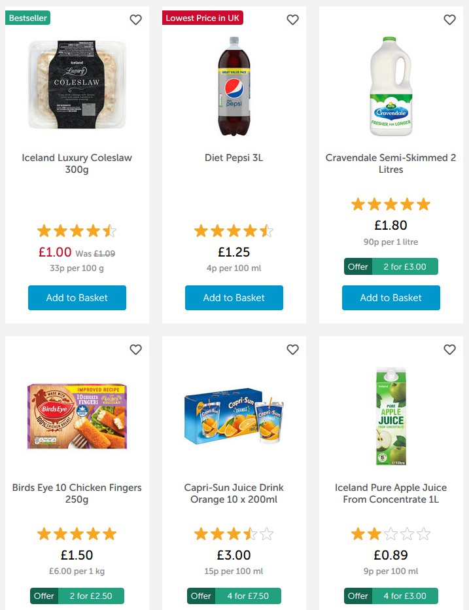Add Diet Pepsi 3L to Basket
Viewport: 469px width, 610px height.
click(x=234, y=298)
